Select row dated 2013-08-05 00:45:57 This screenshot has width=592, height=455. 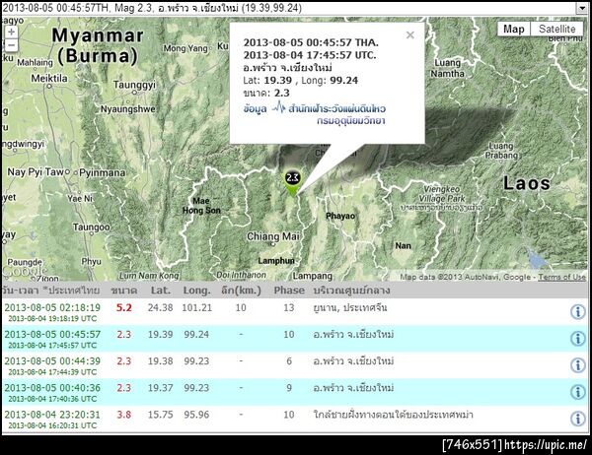click(x=295, y=339)
